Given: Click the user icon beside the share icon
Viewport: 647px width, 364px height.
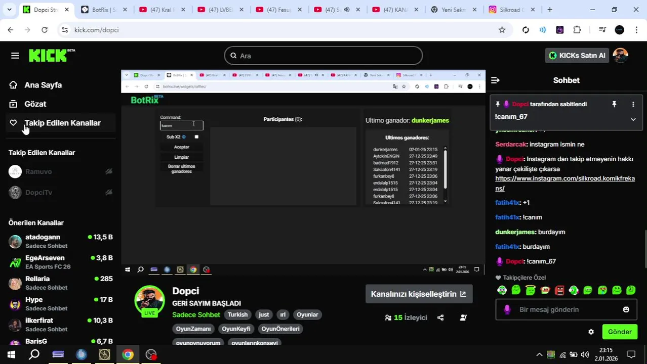Looking at the screenshot, I should [x=463, y=317].
